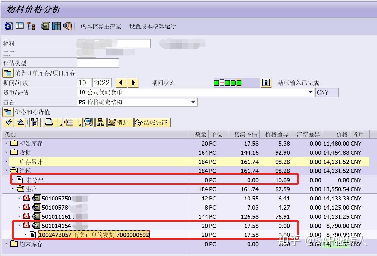This screenshot has height=256, width=377.
Task: Click the information button beside the period status
Action: click(266, 82)
